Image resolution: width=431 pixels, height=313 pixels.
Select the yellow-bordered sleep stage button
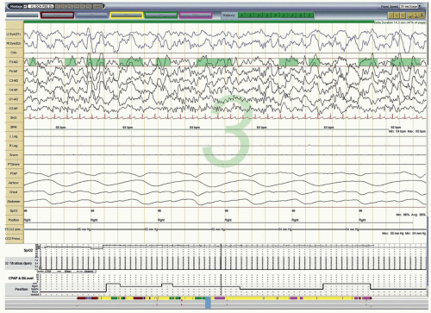[x=127, y=16]
